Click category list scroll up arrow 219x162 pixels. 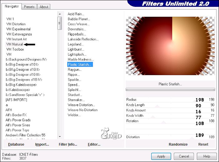[60, 14]
